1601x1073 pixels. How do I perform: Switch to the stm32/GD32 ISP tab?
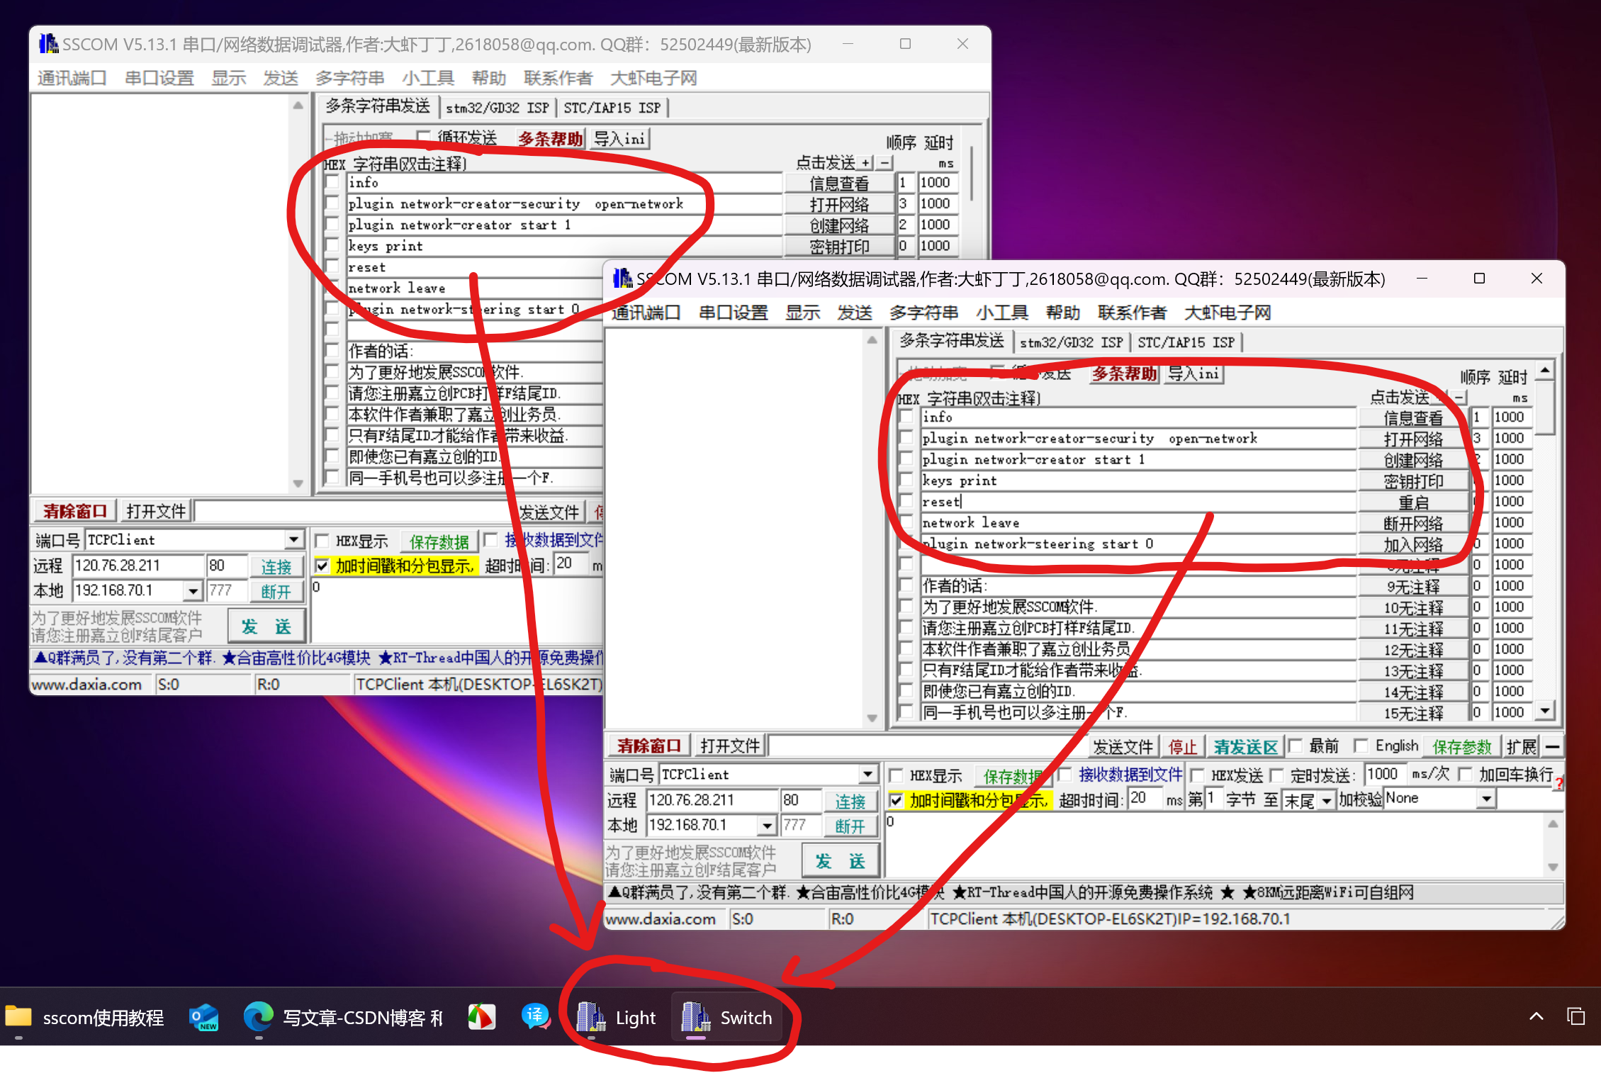tap(1071, 342)
